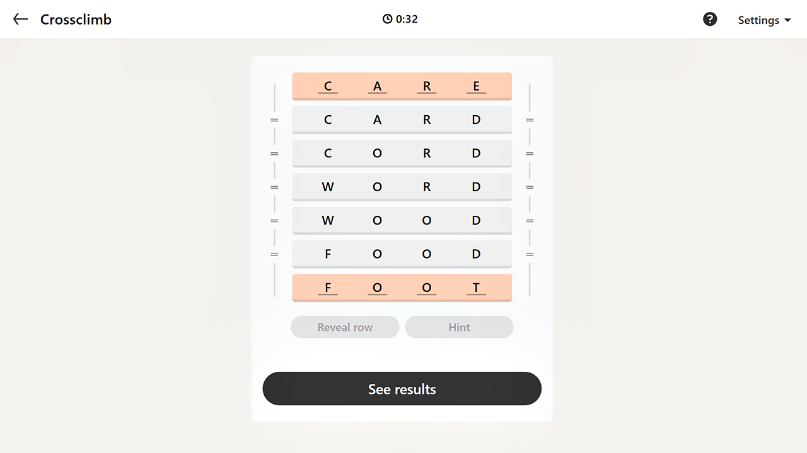Click the letter E in CARE
This screenshot has width=807, height=453.
point(476,86)
